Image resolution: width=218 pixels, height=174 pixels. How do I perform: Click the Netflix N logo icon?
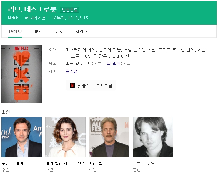[x=72, y=85]
